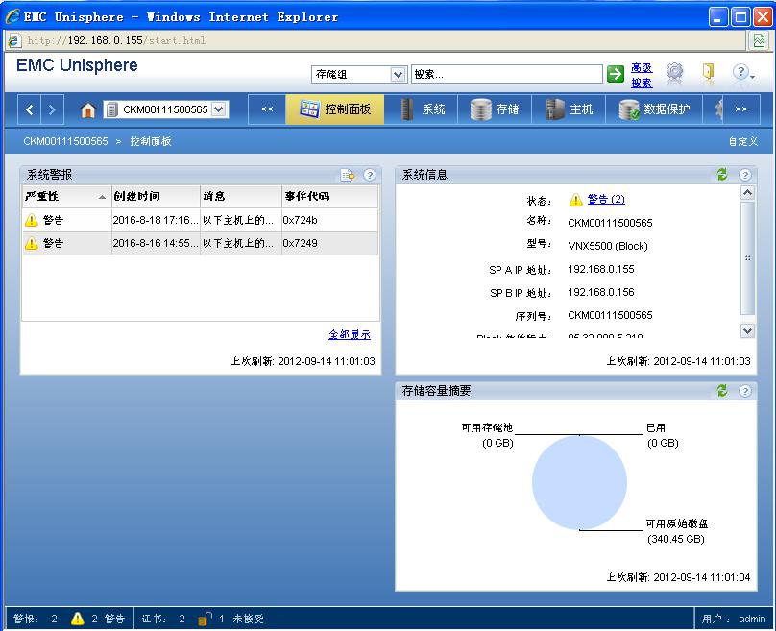Click the green search go arrow

tap(616, 74)
